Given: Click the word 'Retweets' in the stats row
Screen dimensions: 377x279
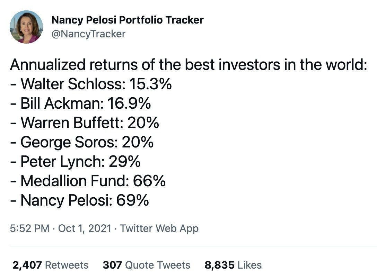Looking at the screenshot, I should 67,265.
